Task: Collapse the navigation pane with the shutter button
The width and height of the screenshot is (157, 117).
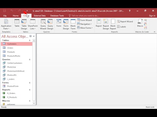Action: point(34,36)
